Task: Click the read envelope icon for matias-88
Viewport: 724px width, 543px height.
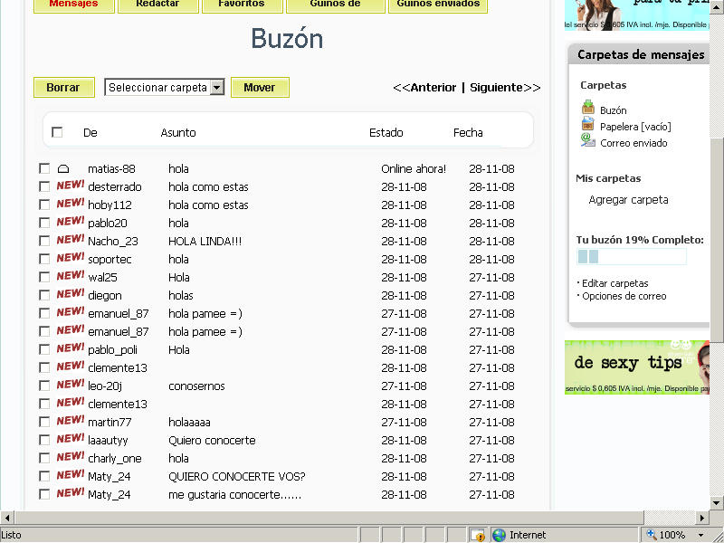Action: [63, 169]
